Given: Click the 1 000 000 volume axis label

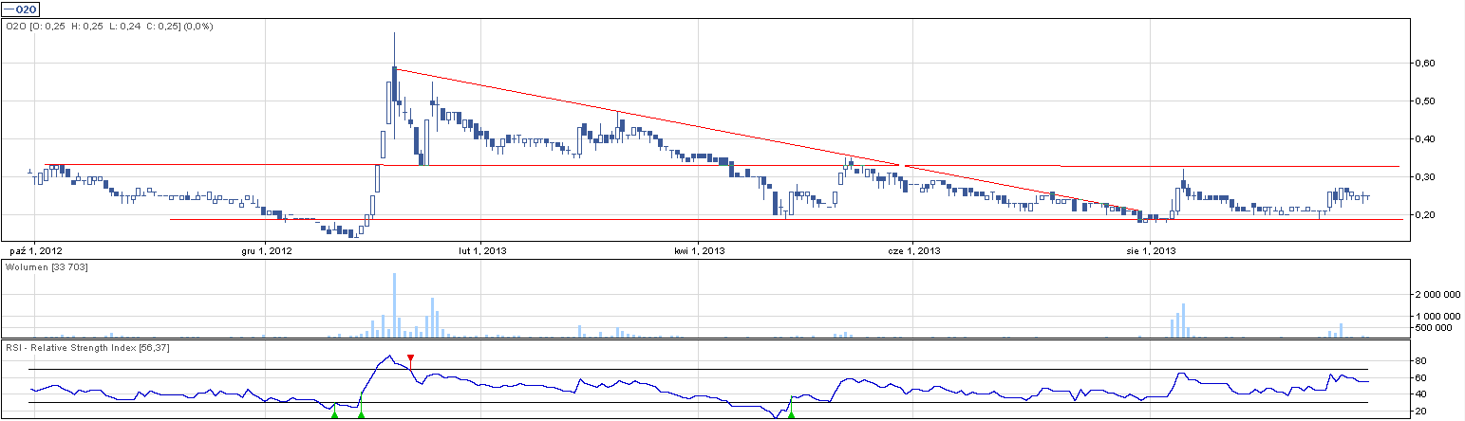Looking at the screenshot, I should [1436, 316].
